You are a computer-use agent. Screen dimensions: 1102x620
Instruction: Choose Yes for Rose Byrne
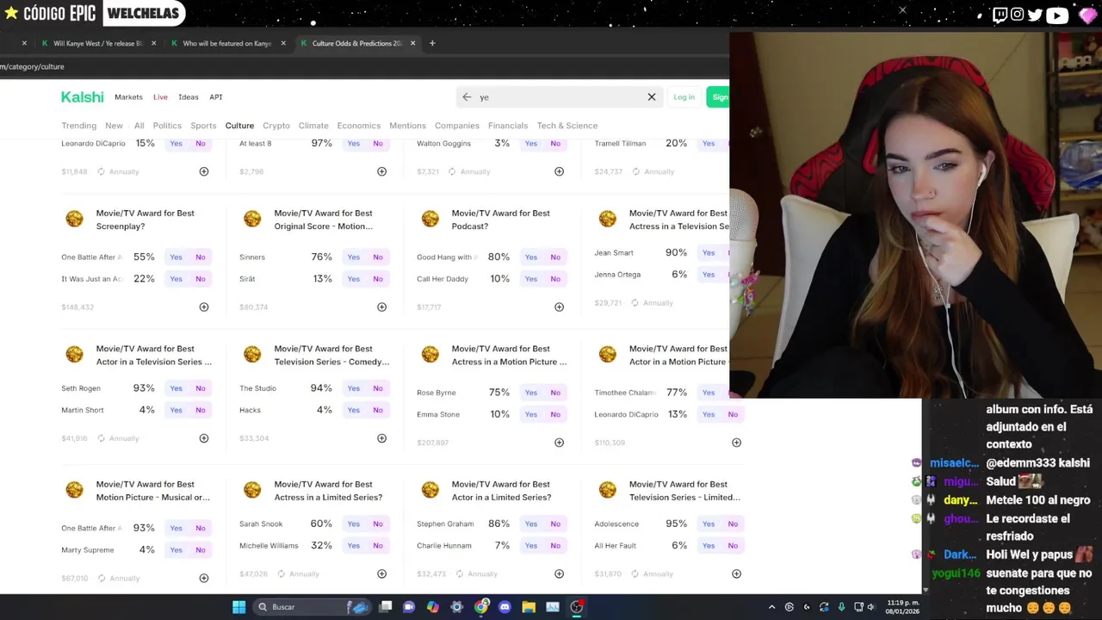(x=530, y=393)
